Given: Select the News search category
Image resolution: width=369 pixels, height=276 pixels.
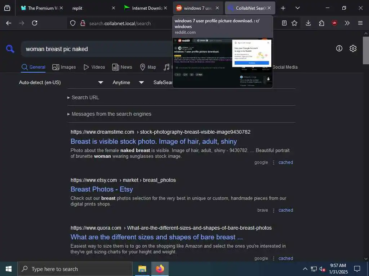Looking at the screenshot, I should click(122, 67).
